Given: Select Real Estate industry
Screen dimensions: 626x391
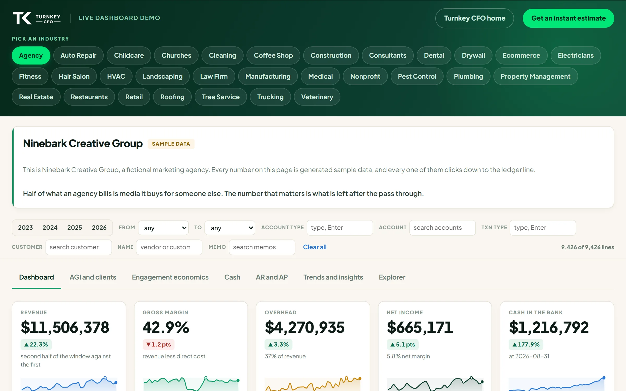Looking at the screenshot, I should point(36,97).
